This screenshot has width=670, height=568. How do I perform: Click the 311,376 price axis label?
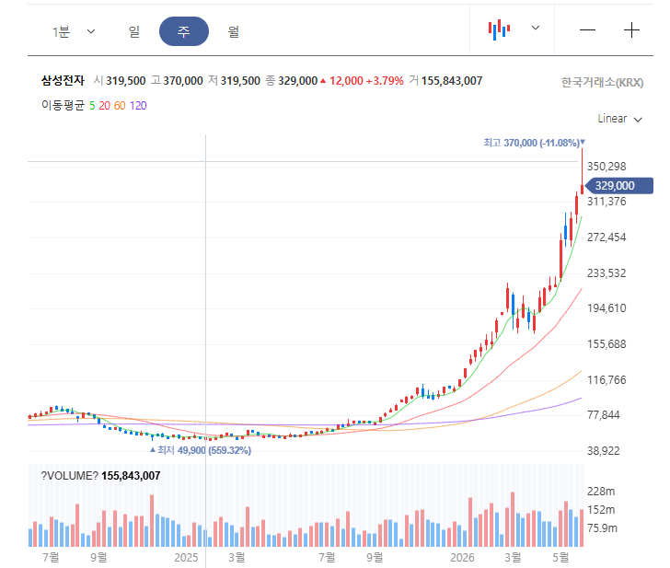click(x=606, y=202)
